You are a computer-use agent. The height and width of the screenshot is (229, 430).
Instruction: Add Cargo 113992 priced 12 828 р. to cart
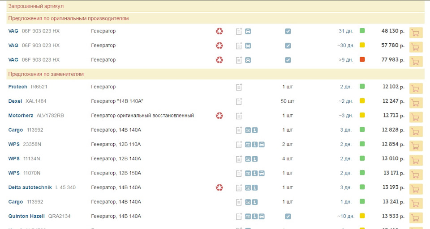416,132
